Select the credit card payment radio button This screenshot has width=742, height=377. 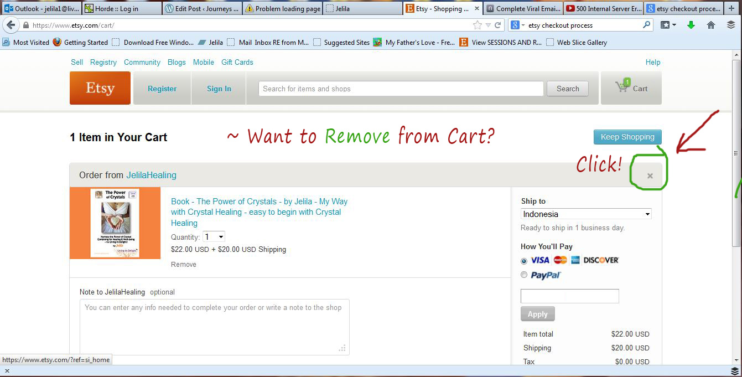524,261
